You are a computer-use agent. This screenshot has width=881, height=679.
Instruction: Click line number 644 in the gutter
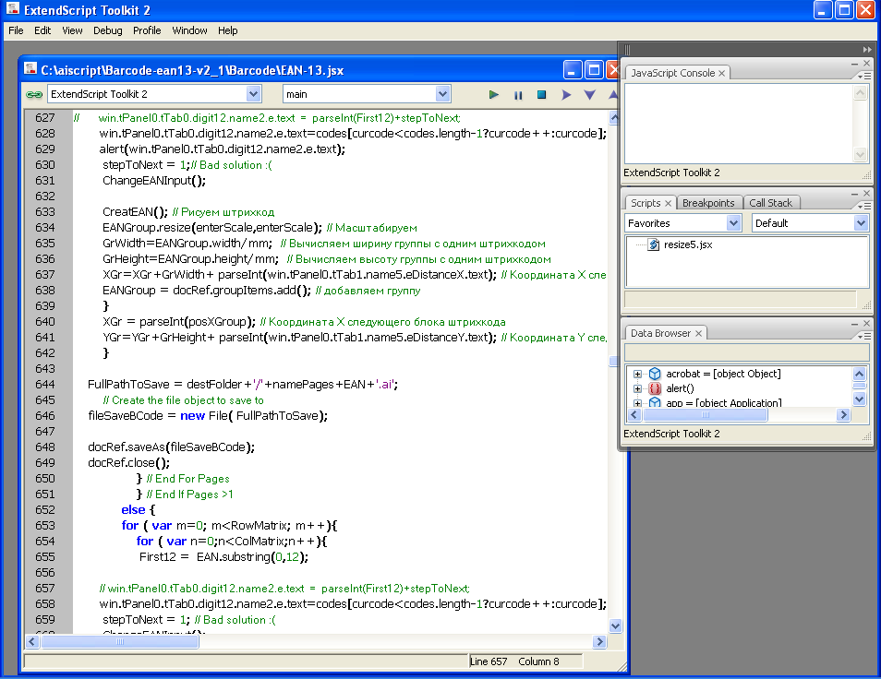(x=45, y=385)
